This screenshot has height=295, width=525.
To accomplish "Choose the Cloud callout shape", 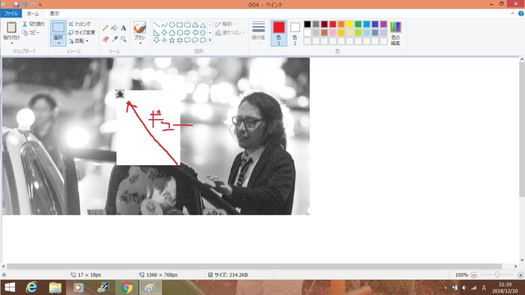I will click(203, 40).
